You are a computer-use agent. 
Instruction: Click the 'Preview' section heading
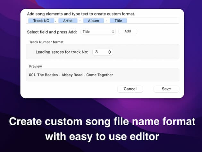coord(36,66)
